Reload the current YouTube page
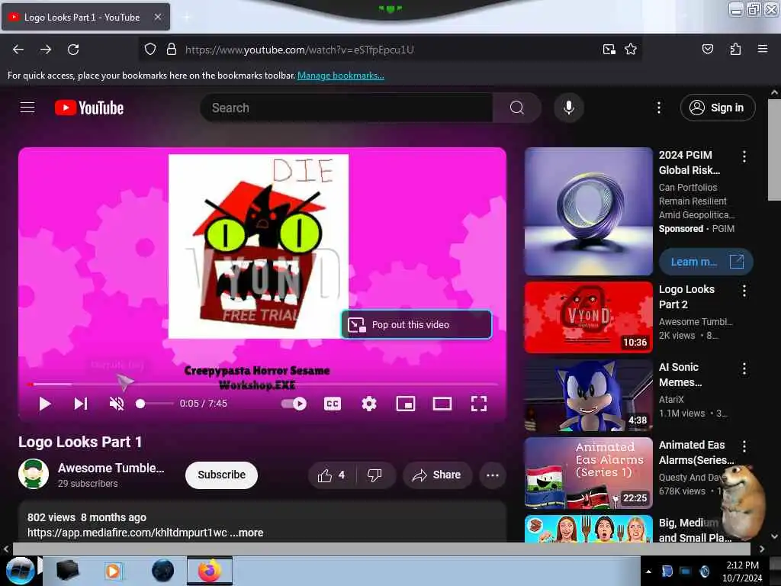The height and width of the screenshot is (586, 781). [73, 50]
